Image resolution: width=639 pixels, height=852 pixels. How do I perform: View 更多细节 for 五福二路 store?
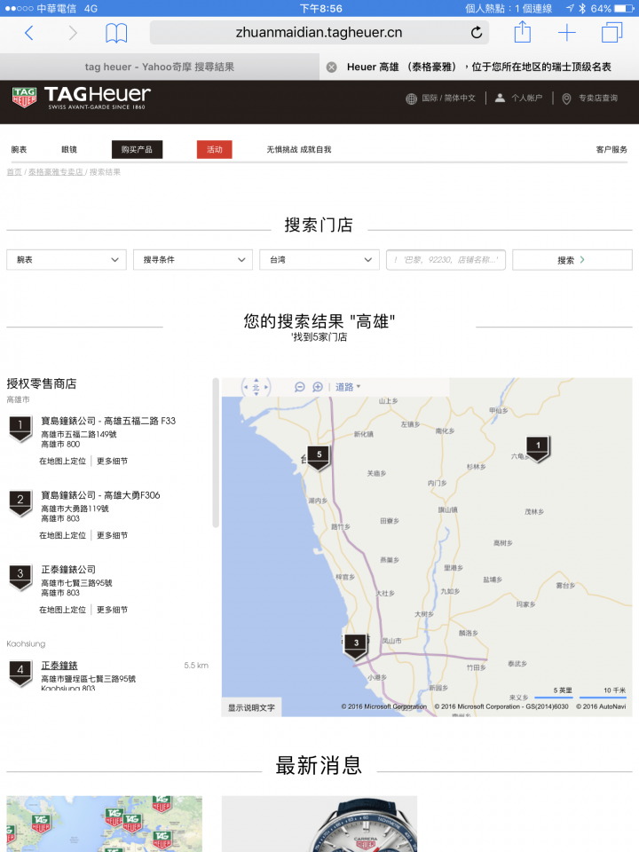pyautogui.click(x=112, y=461)
